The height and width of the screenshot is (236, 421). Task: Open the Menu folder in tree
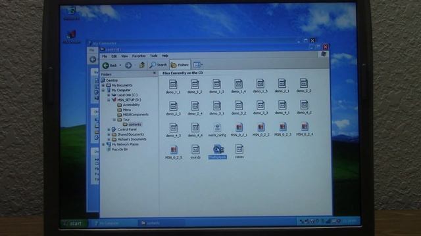point(127,109)
